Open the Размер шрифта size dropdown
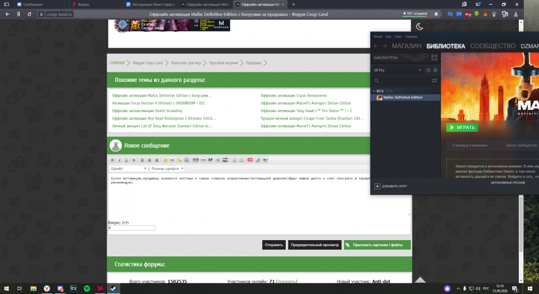Viewport: 539px width, 294px height. [x=167, y=169]
